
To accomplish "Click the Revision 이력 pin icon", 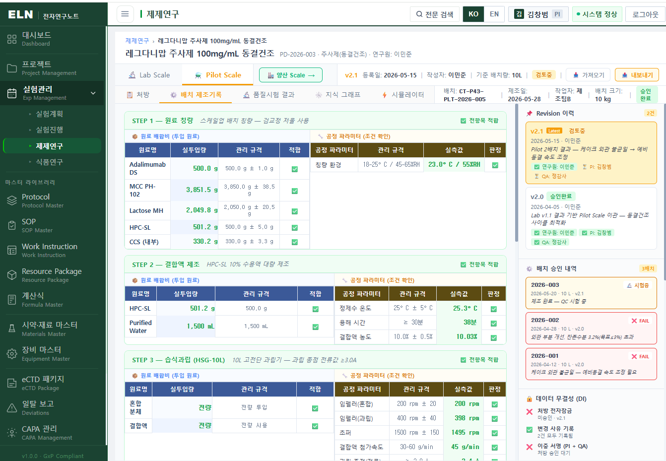I will coord(530,114).
